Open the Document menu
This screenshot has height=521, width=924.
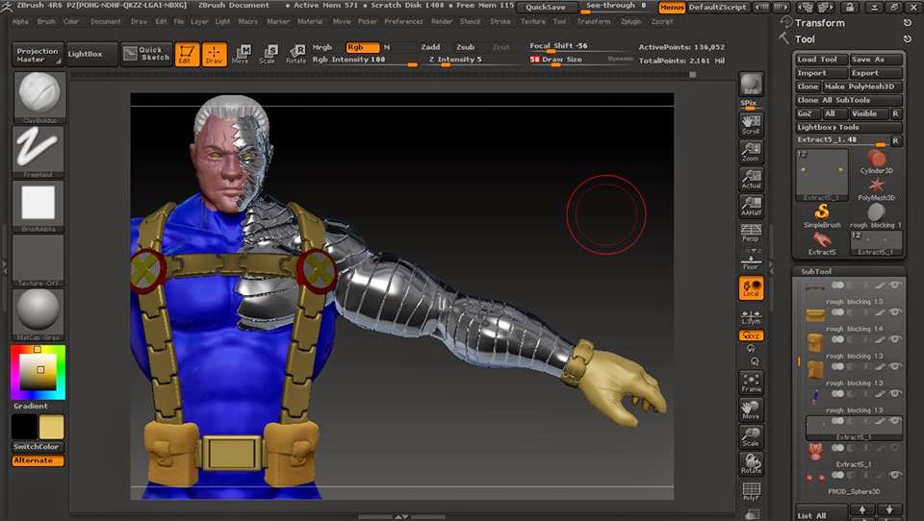click(x=106, y=21)
